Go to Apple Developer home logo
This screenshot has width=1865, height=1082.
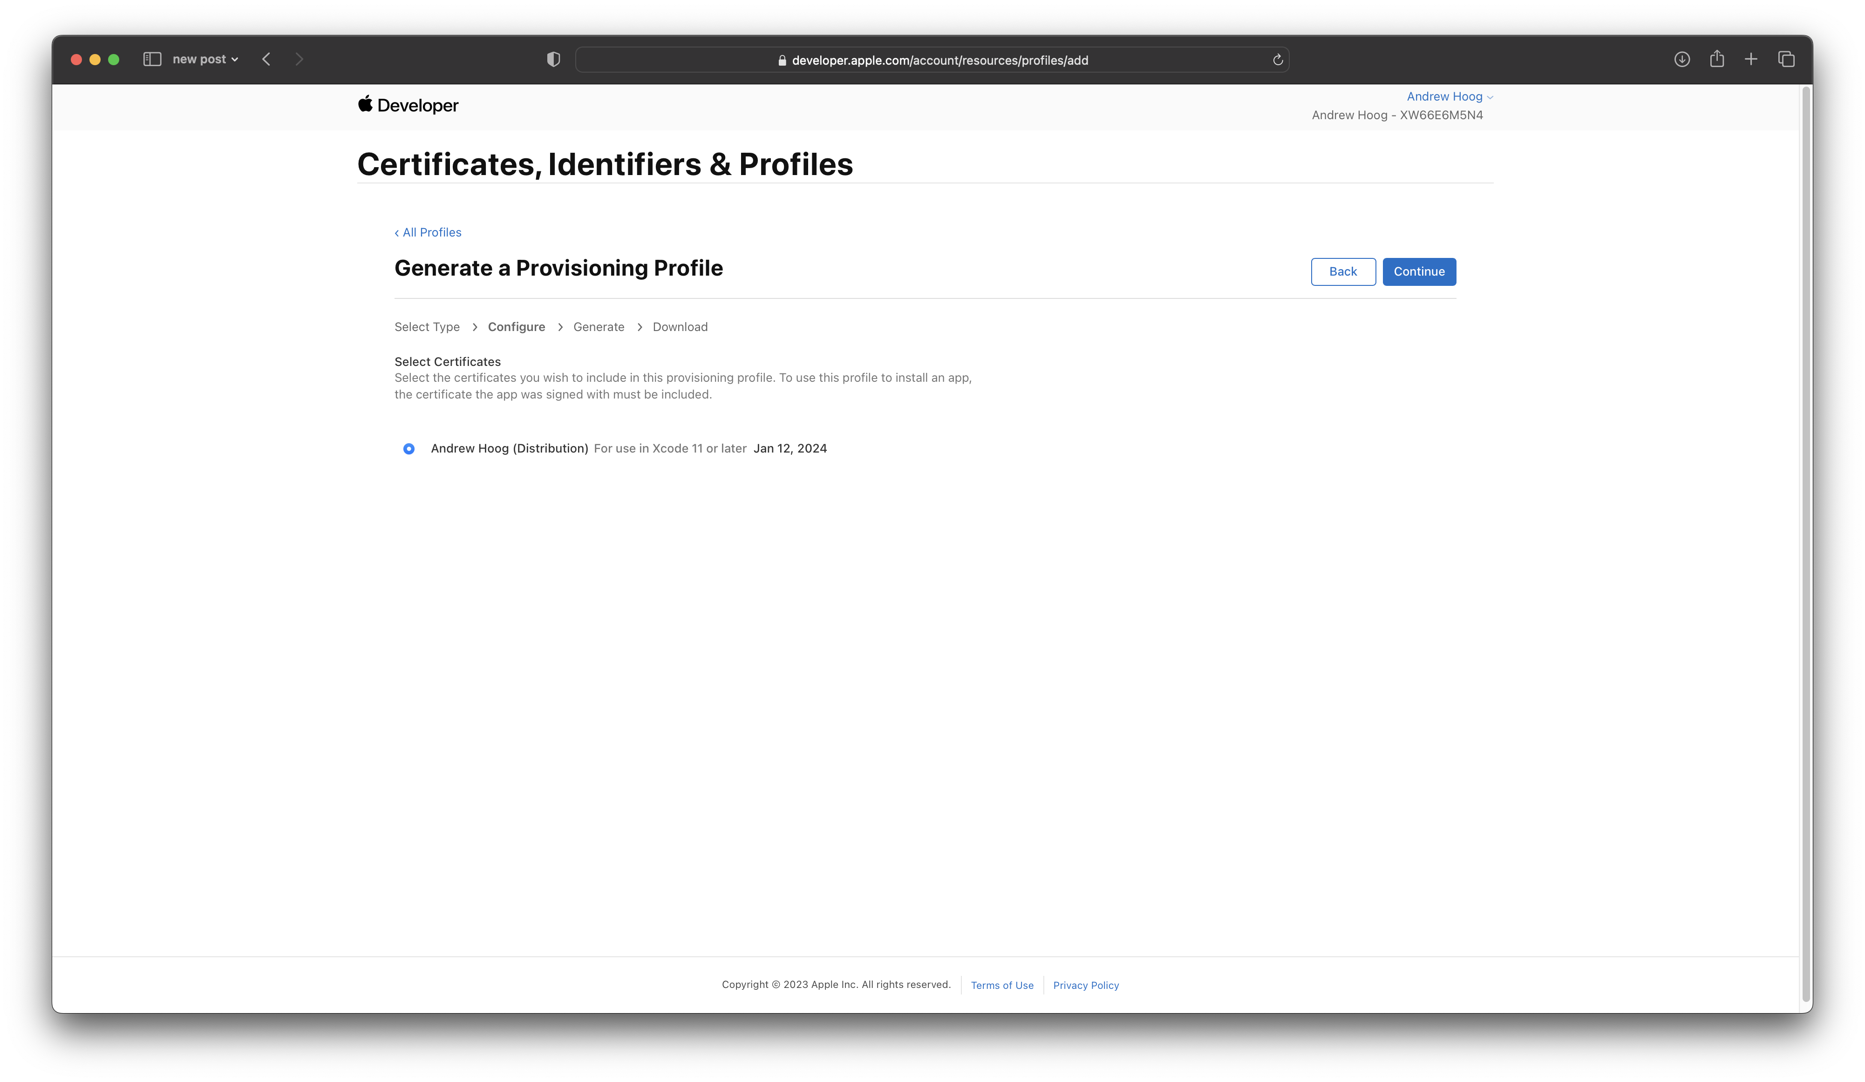click(x=408, y=105)
